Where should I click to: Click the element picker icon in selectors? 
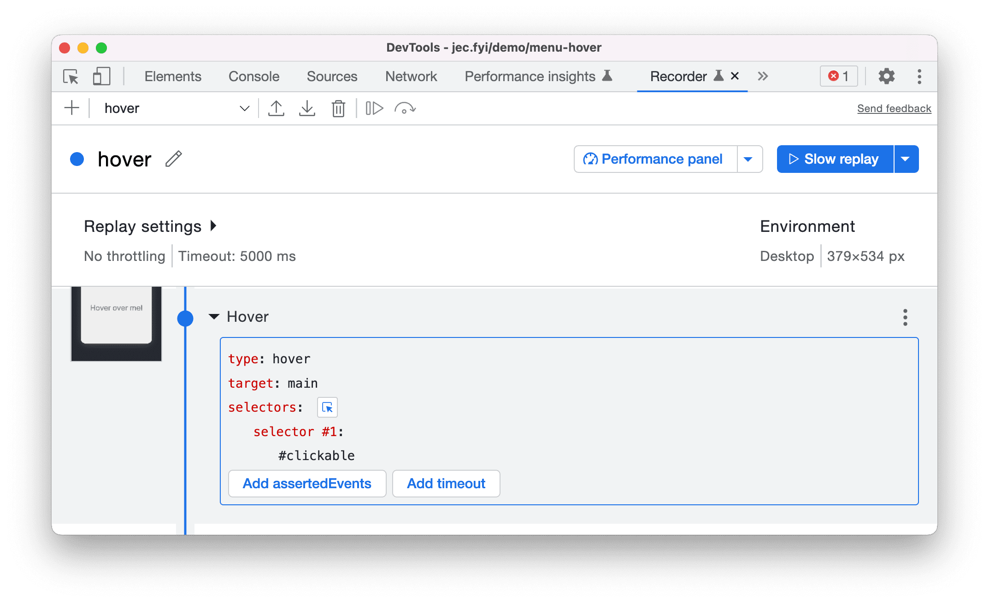(327, 407)
